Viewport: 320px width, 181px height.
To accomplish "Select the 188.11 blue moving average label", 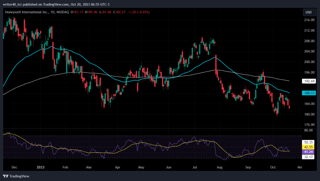I will pos(309,93).
